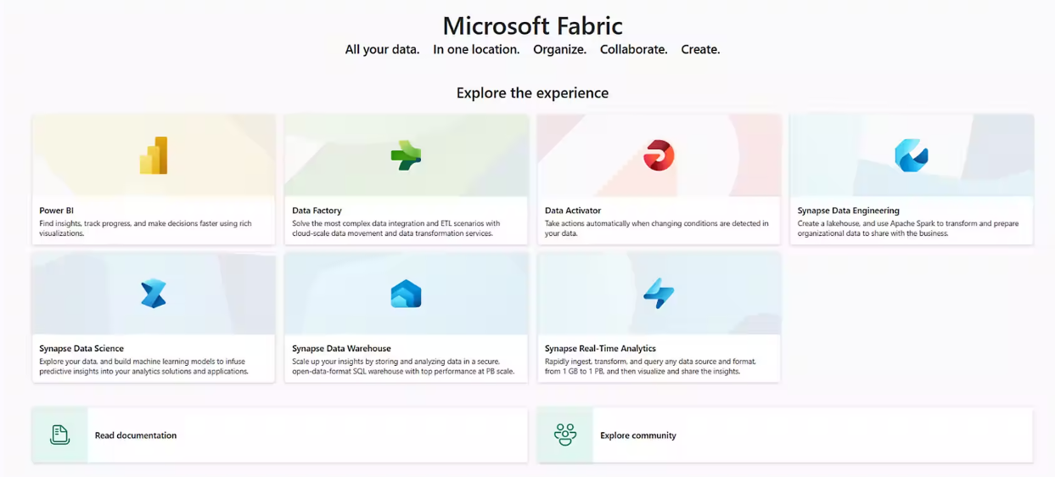
Task: Select the Data Activator card title
Action: coord(573,210)
